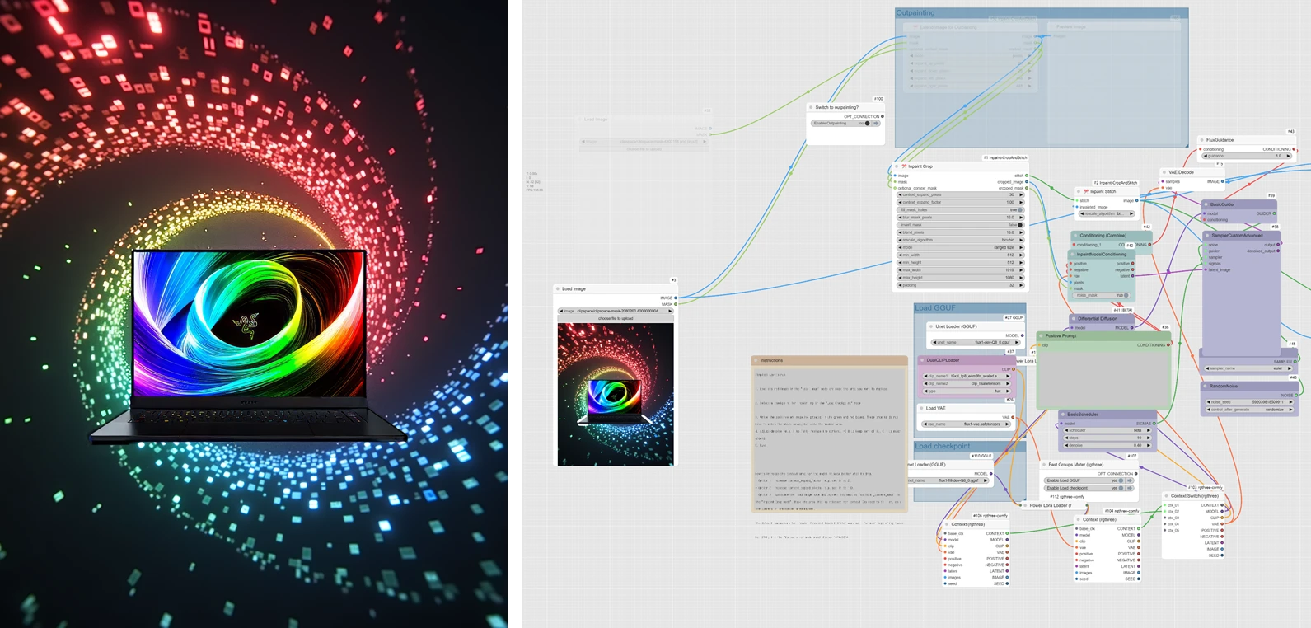Open the rescale_algorithm bicubic dropdown in Inpaint Crop
The image size is (1311, 628).
(960, 240)
